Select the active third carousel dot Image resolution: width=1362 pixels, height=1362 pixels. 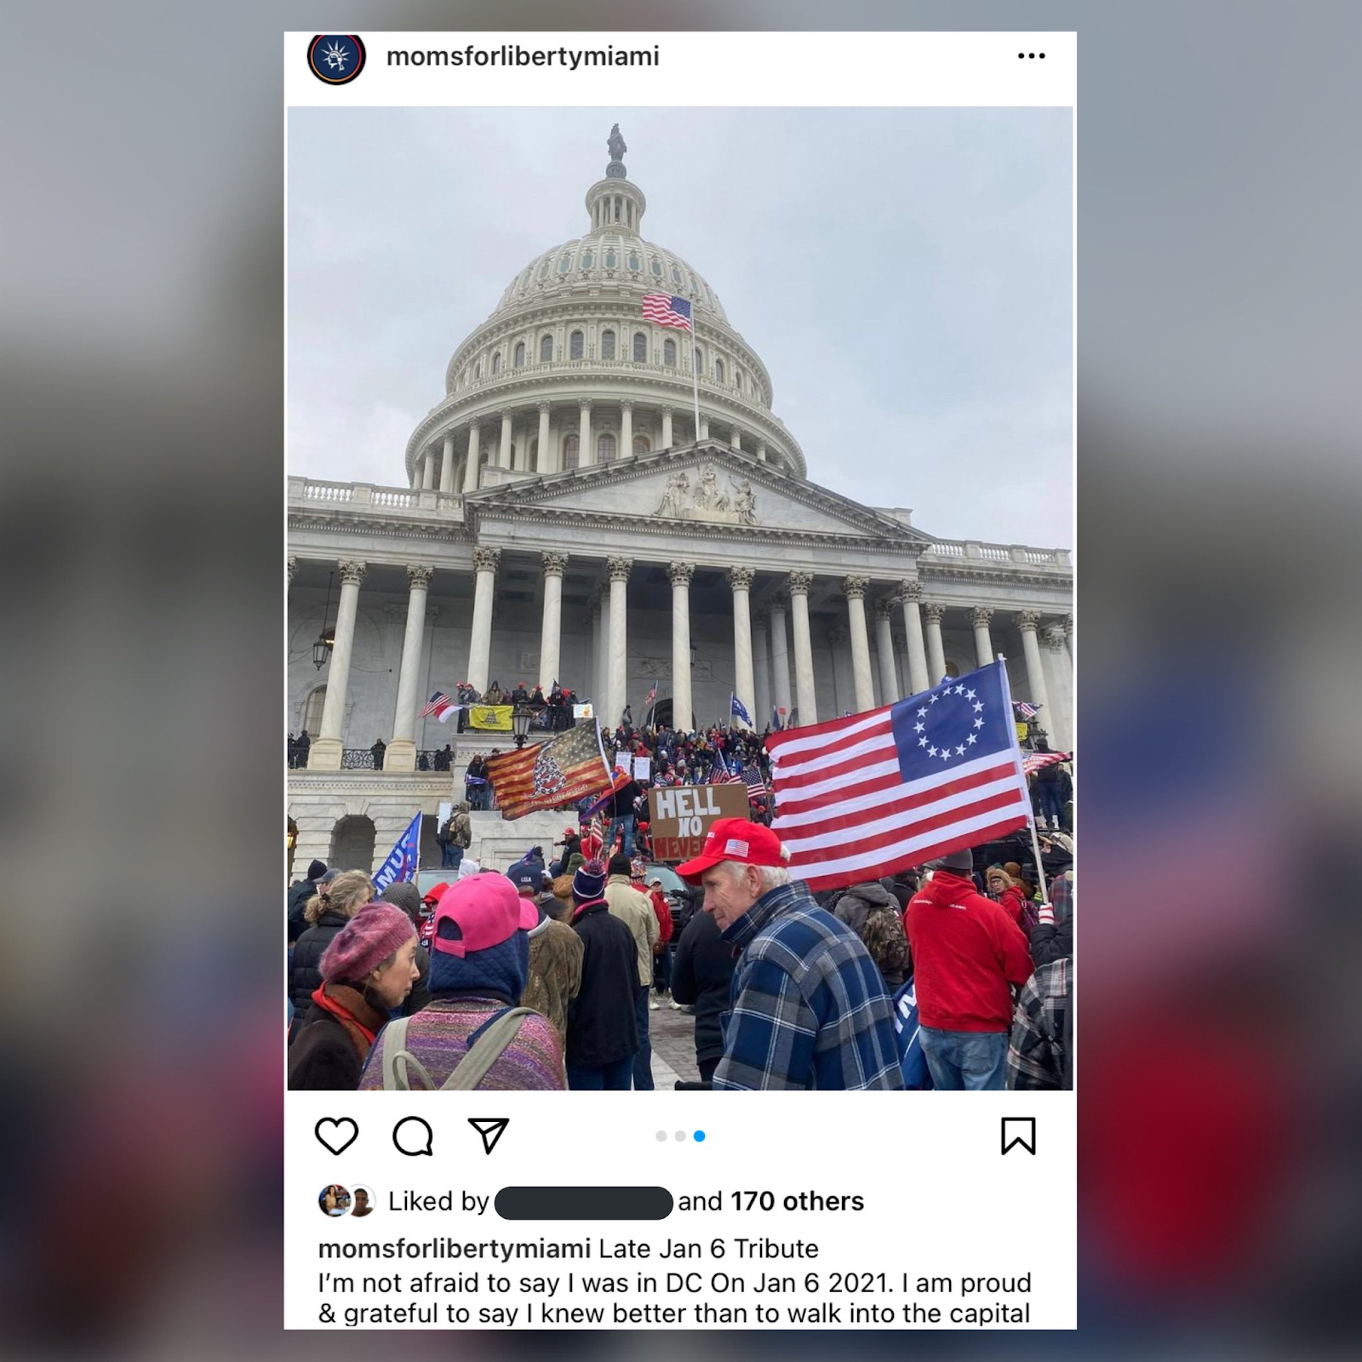[x=699, y=1136]
